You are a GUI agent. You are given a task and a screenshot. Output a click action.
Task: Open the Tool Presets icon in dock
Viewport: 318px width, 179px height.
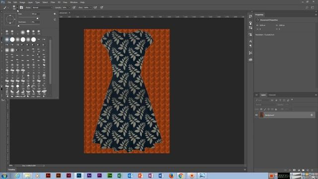pos(250,53)
